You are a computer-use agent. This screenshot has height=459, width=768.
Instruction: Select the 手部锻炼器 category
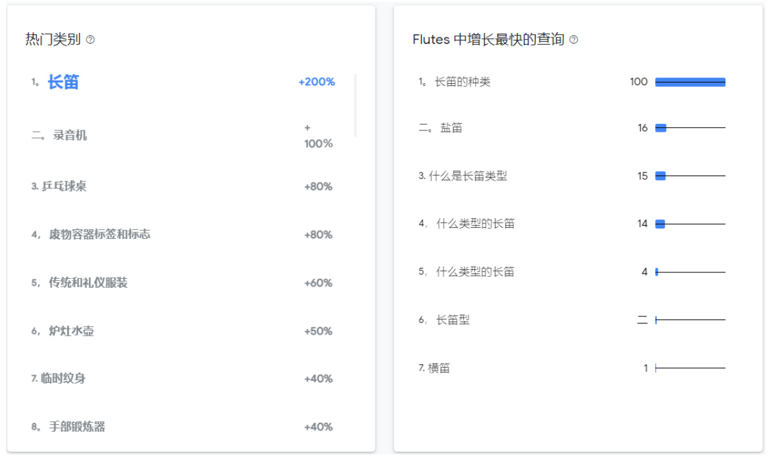click(x=77, y=427)
